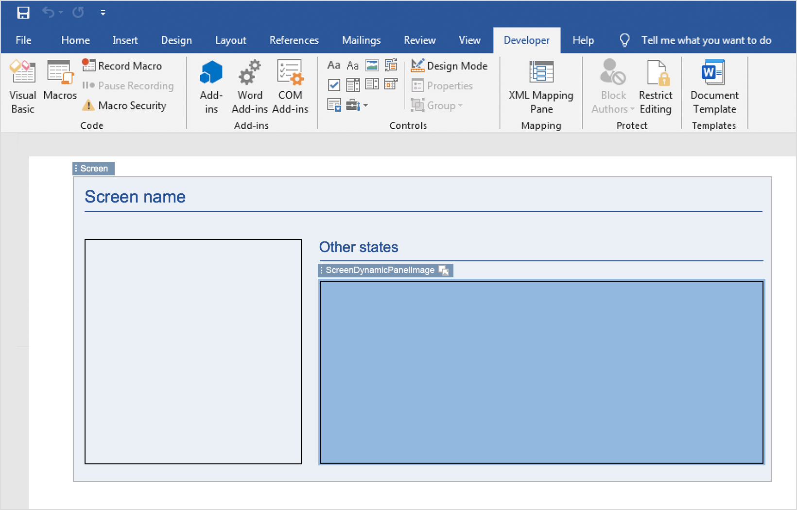The image size is (797, 510).
Task: Open Customize Quick Access Toolbar dropdown
Action: point(103,13)
